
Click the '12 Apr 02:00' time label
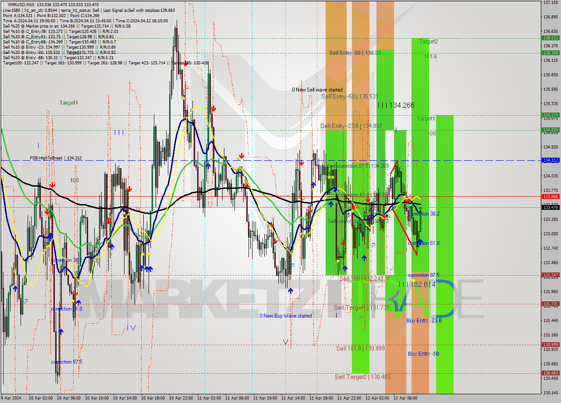point(377,398)
